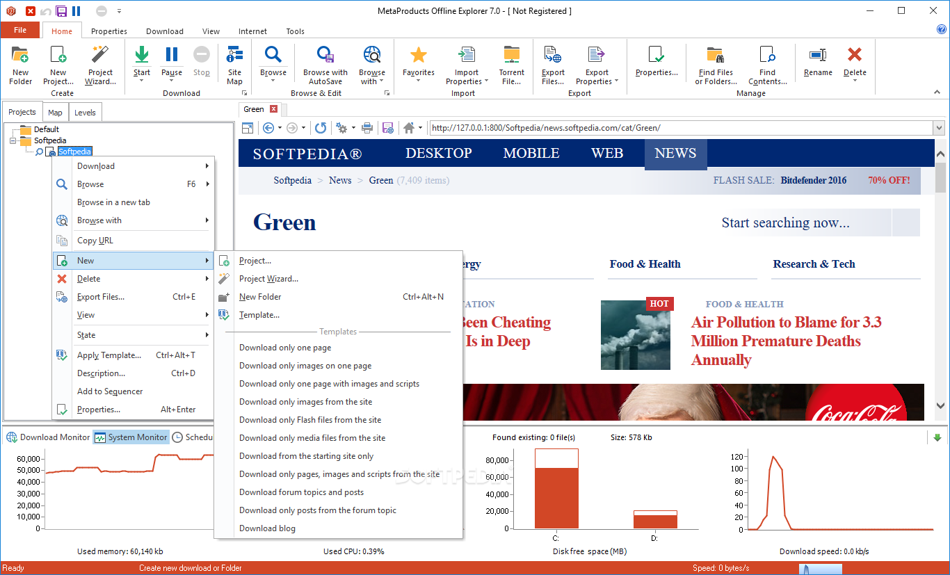Switch to the Download Monitor tab
This screenshot has width=950, height=575.
click(x=48, y=437)
